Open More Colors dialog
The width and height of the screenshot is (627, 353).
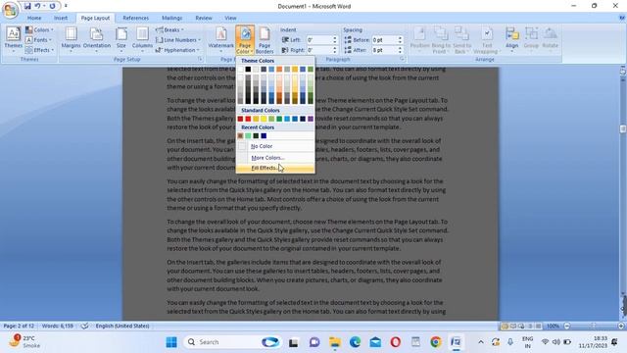pos(275,158)
